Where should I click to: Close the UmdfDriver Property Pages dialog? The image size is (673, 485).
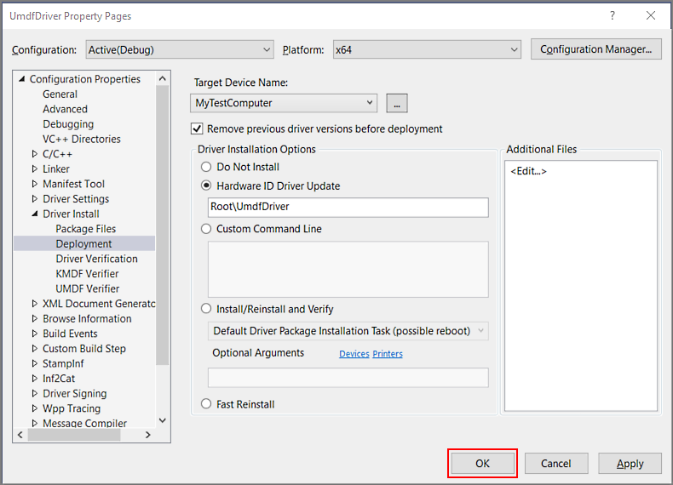coord(651,16)
